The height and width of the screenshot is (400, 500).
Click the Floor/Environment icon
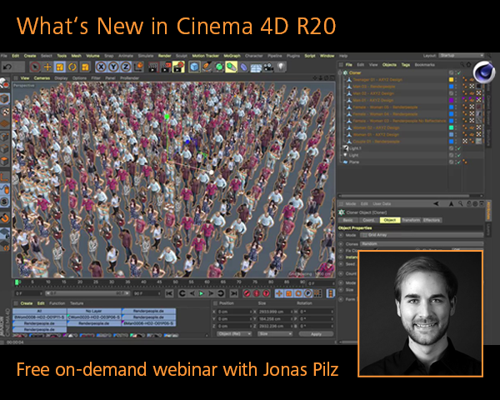257,67
